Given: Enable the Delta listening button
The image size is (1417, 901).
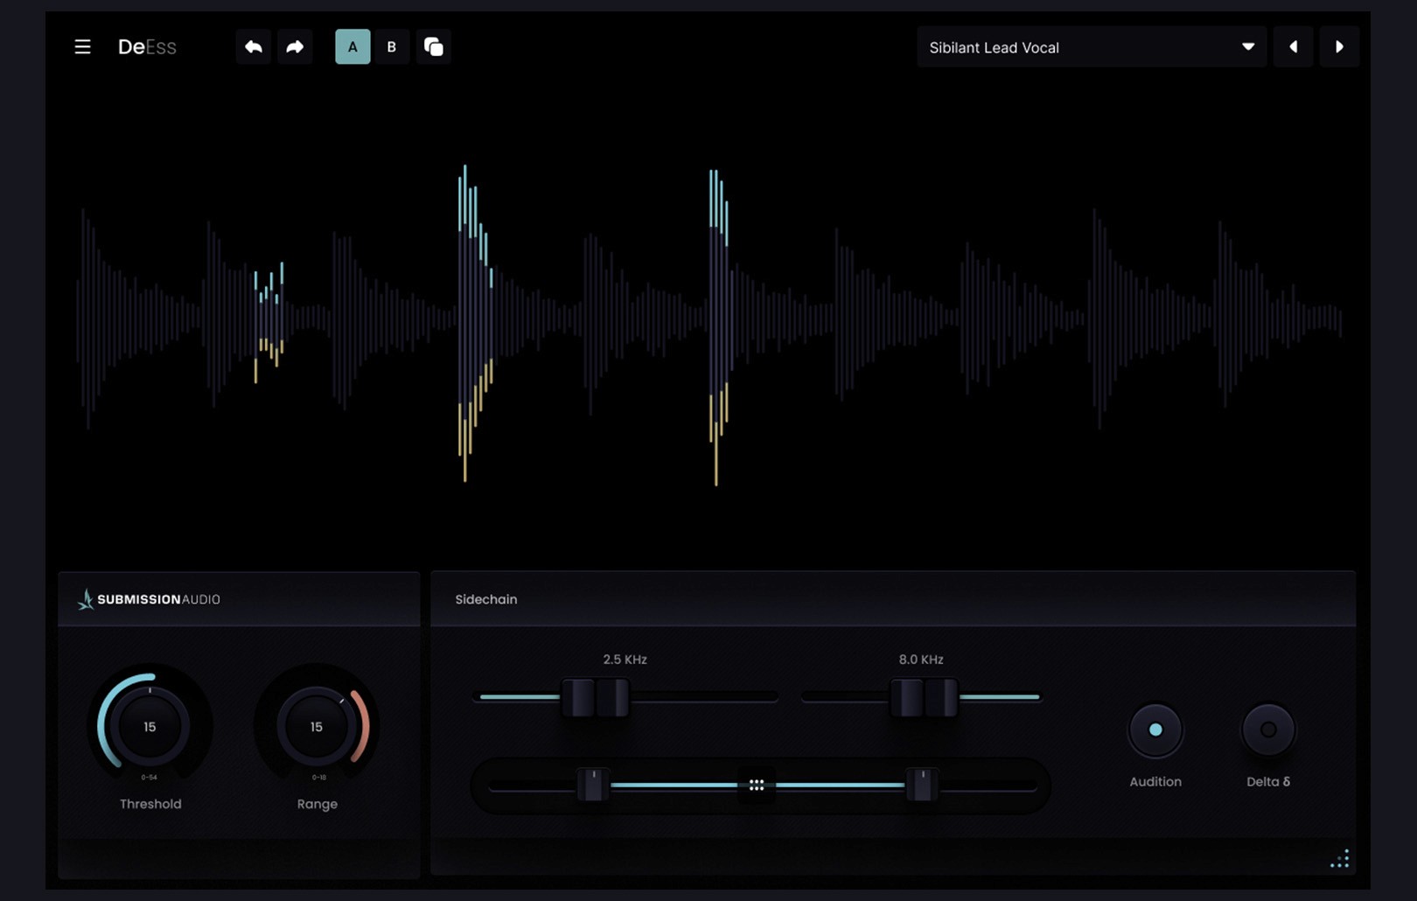Looking at the screenshot, I should pyautogui.click(x=1268, y=730).
